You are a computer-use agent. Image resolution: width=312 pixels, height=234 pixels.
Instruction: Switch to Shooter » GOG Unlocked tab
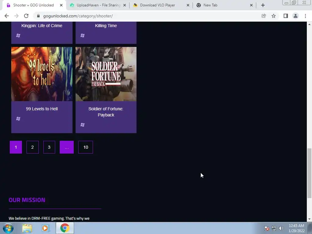pos(34,5)
